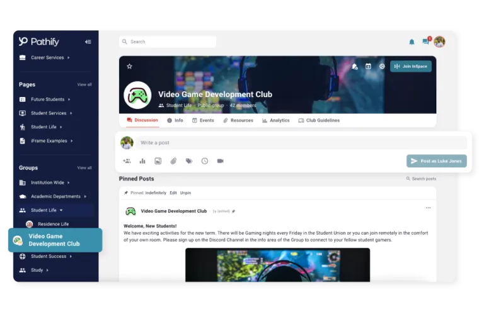Open the Club Guidelines tab
The height and width of the screenshot is (314, 484).
point(319,120)
